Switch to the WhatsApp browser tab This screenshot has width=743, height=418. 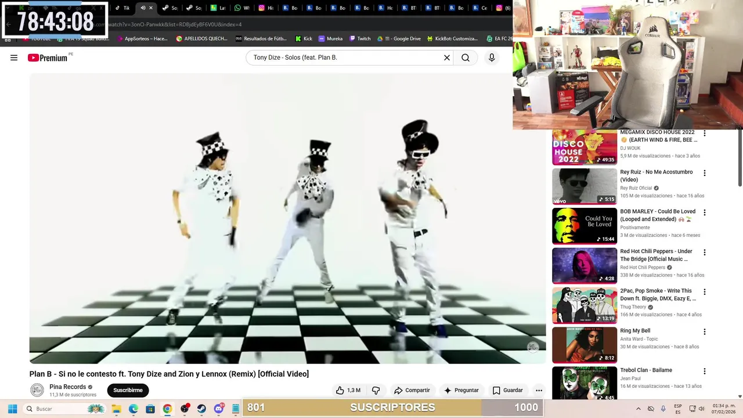point(242,8)
